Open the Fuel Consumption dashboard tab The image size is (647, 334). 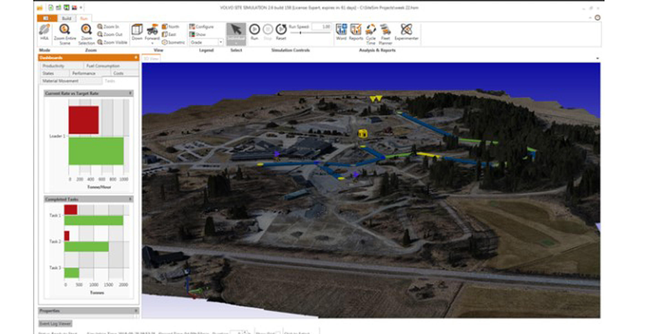(103, 66)
